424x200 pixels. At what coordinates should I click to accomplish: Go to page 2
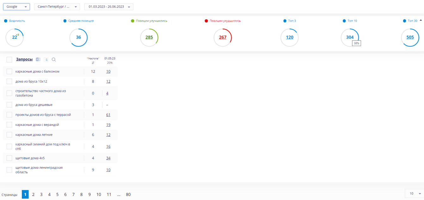pyautogui.click(x=33, y=194)
